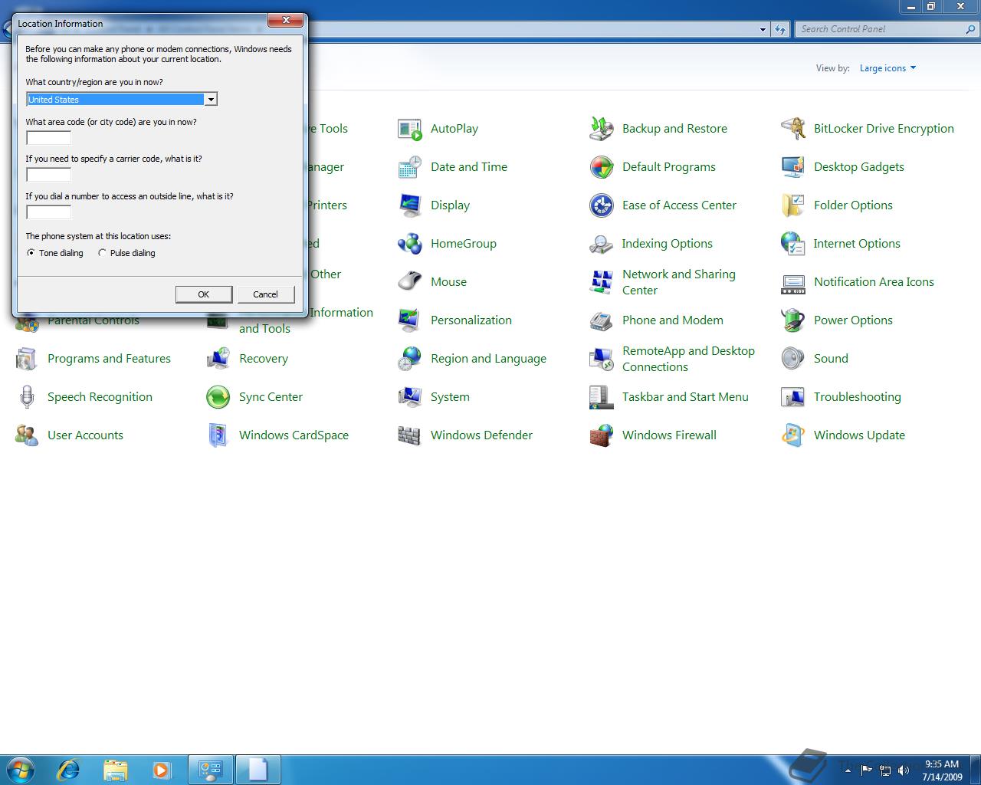This screenshot has height=785, width=981.
Task: Click the area code input field
Action: click(x=48, y=138)
